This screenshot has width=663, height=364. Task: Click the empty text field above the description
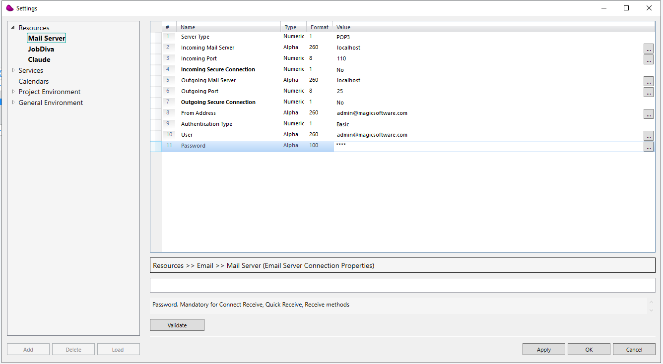click(x=402, y=285)
